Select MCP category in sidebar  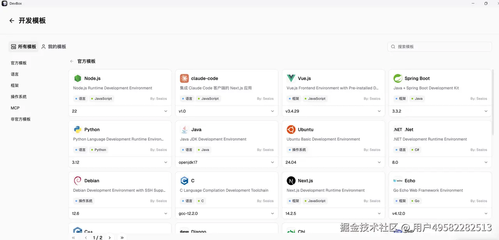coord(15,108)
